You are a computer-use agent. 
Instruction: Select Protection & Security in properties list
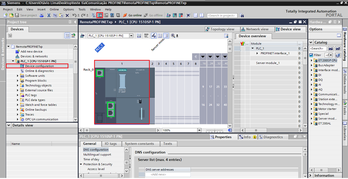pos(97,164)
